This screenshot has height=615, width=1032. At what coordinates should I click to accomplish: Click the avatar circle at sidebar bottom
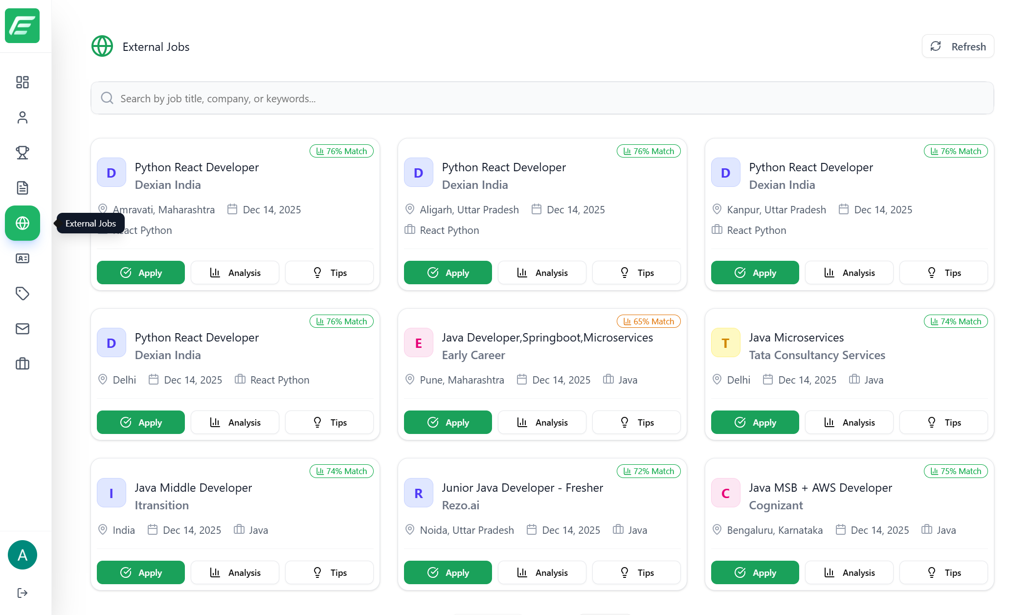tap(22, 555)
